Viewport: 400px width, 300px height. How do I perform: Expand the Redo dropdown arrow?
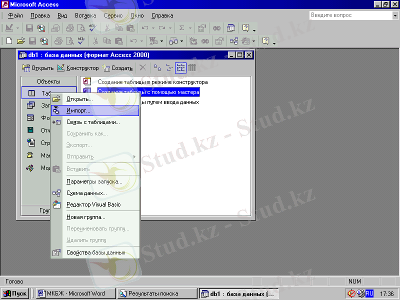(170, 28)
